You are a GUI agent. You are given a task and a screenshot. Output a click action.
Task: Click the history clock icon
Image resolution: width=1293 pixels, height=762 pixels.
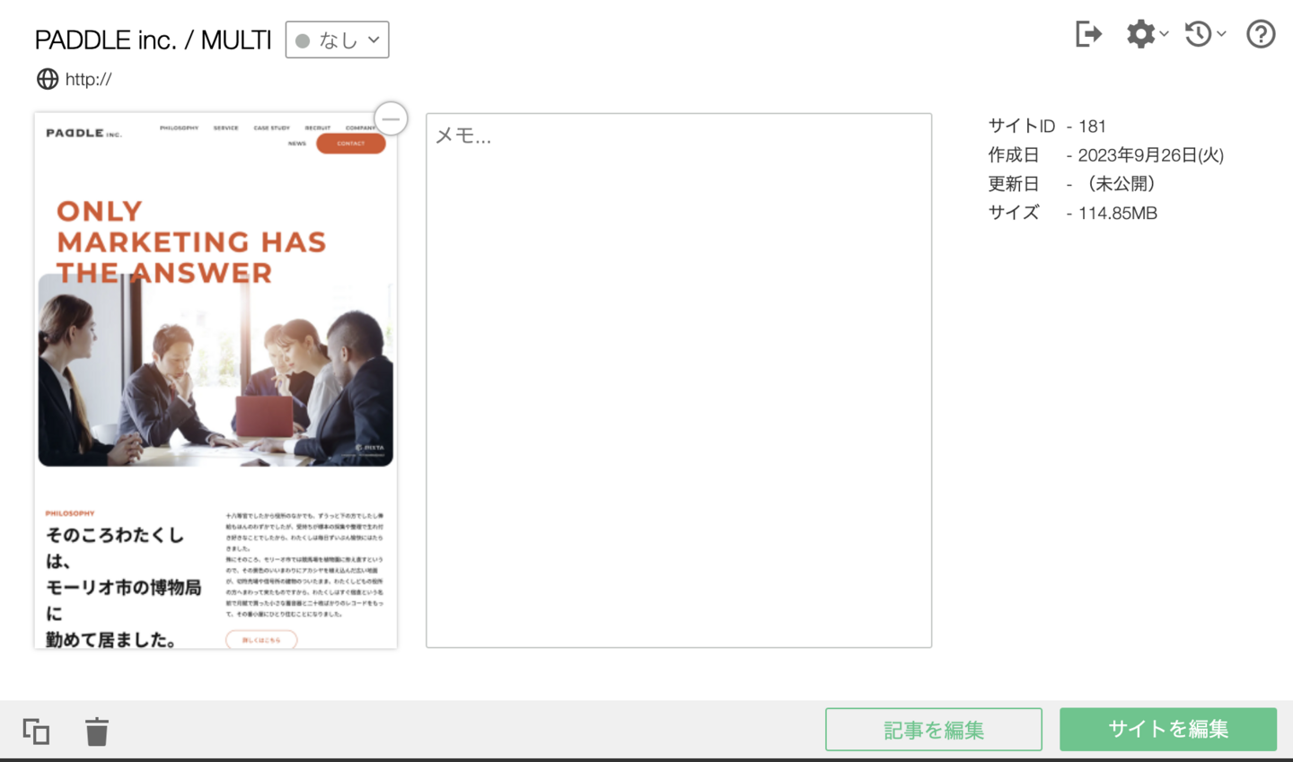click(1198, 34)
